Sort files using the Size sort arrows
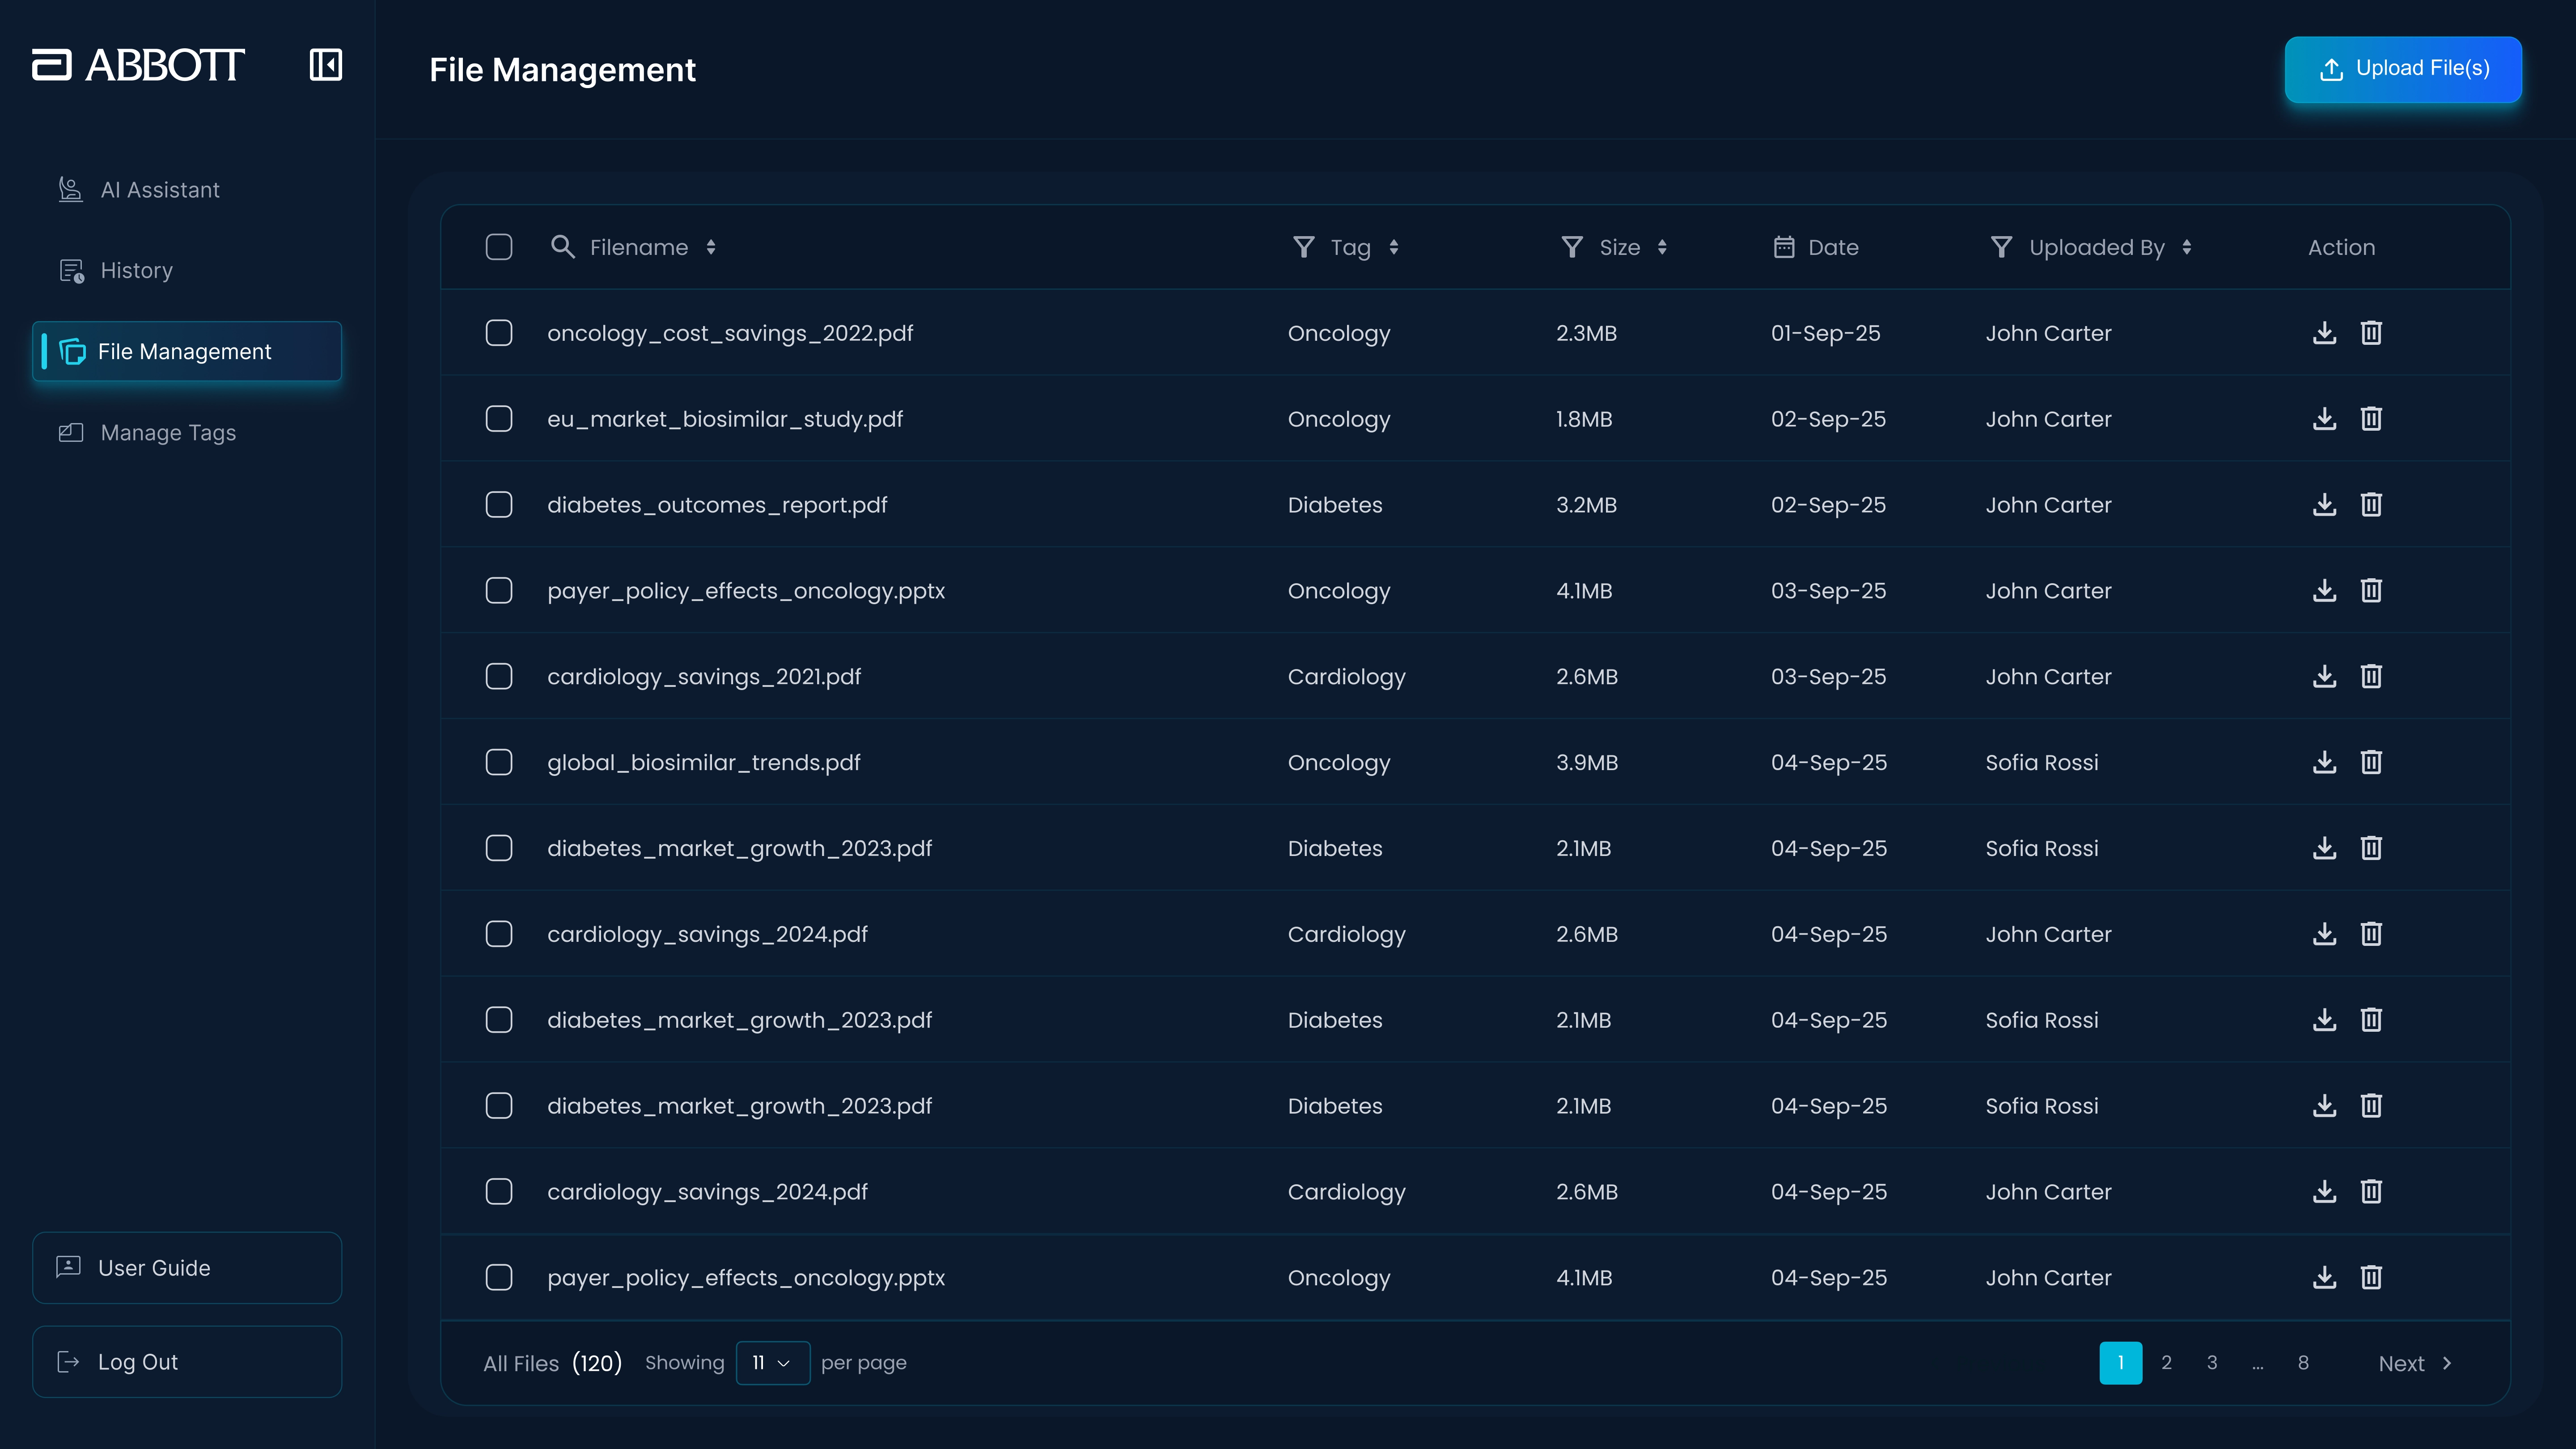The width and height of the screenshot is (2576, 1449). point(1663,247)
